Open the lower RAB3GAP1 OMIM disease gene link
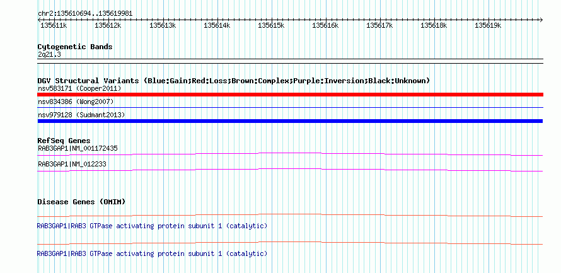Screen dimensions: 561x273 tap(152, 253)
